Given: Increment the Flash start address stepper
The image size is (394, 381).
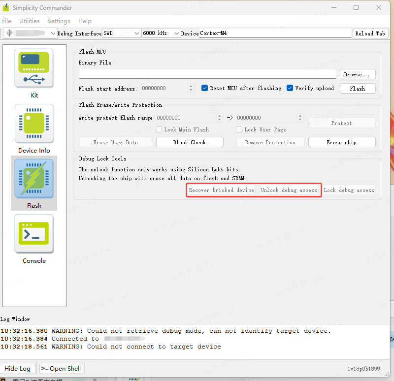Looking at the screenshot, I should click(x=191, y=86).
